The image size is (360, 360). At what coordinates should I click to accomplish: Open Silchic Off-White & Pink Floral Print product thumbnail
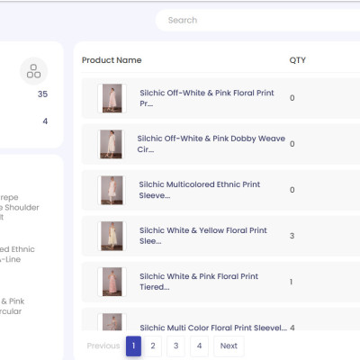(112, 98)
